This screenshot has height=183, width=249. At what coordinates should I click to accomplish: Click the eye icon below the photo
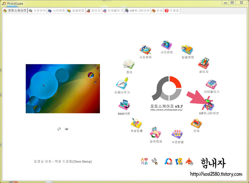click(x=66, y=129)
